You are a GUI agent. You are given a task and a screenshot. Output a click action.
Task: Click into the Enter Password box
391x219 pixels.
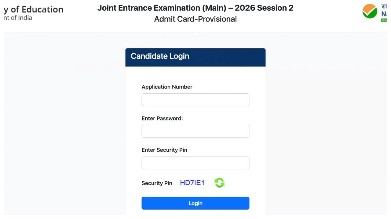tap(195, 131)
